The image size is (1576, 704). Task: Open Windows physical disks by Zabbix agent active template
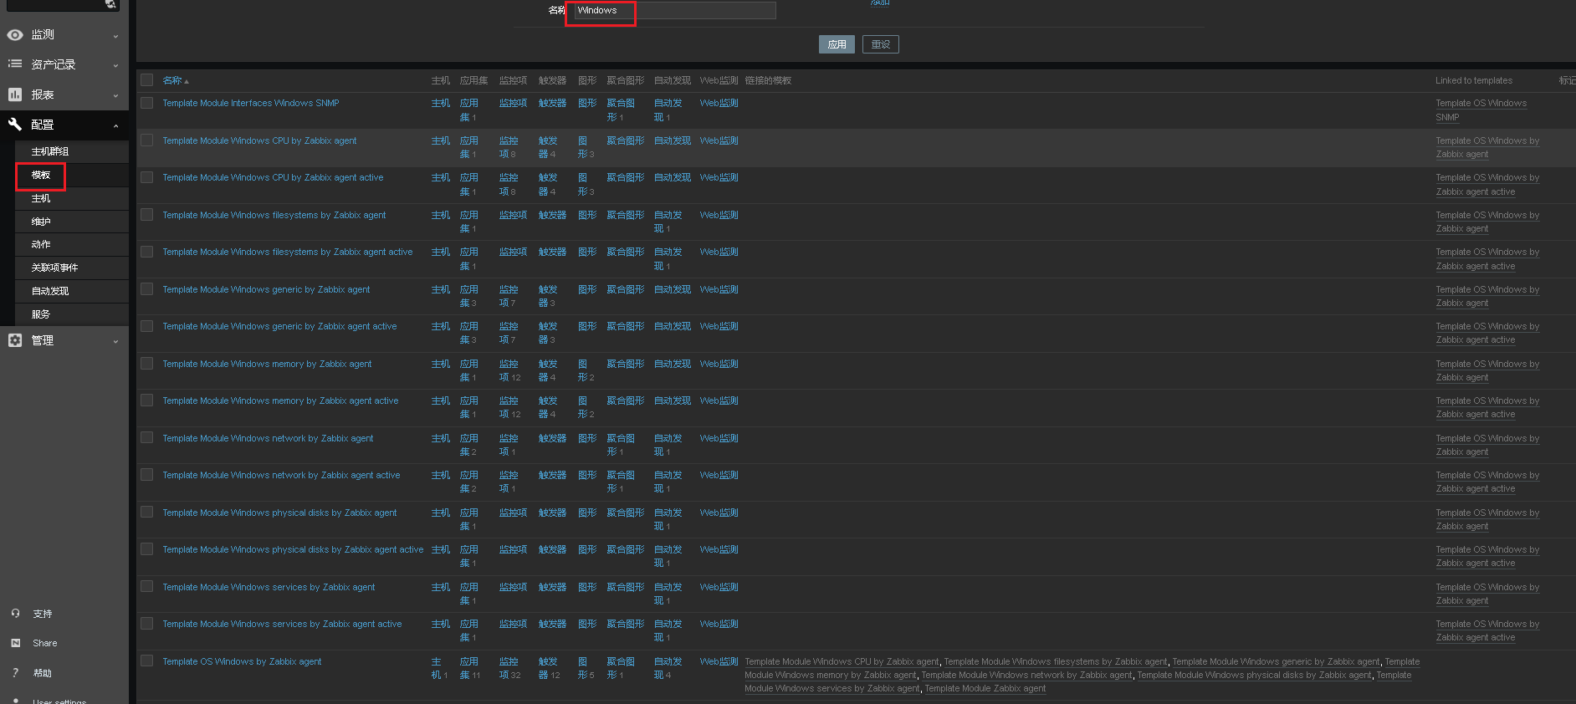pyautogui.click(x=293, y=549)
